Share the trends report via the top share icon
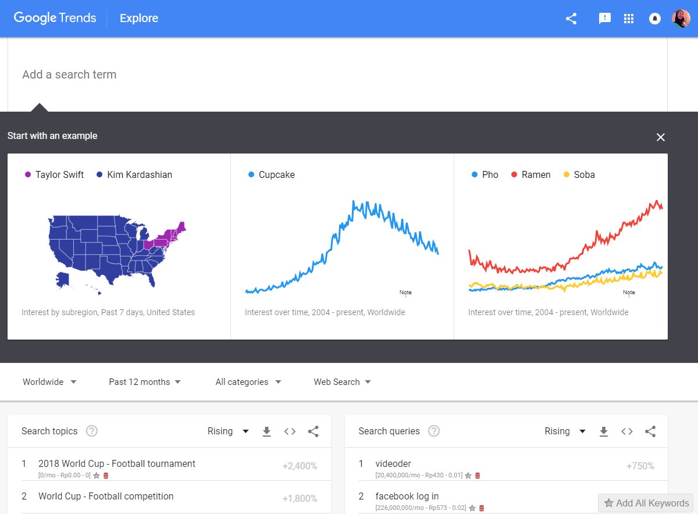698x514 pixels. click(571, 18)
